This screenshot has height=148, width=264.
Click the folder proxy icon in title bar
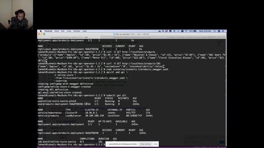(x=114, y=34)
